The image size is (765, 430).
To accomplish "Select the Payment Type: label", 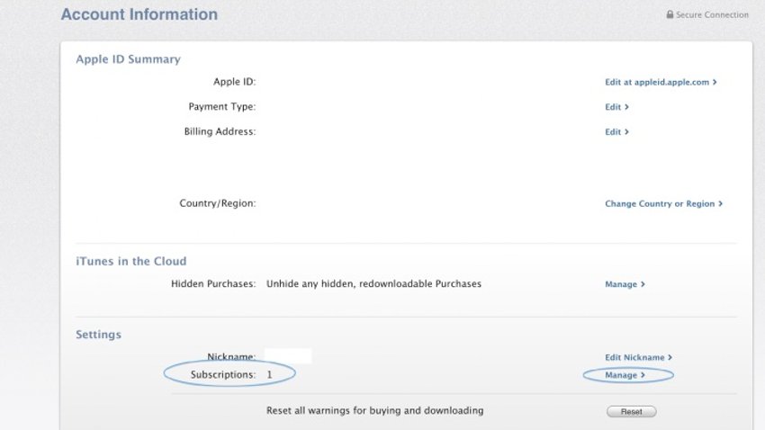I will 222,107.
